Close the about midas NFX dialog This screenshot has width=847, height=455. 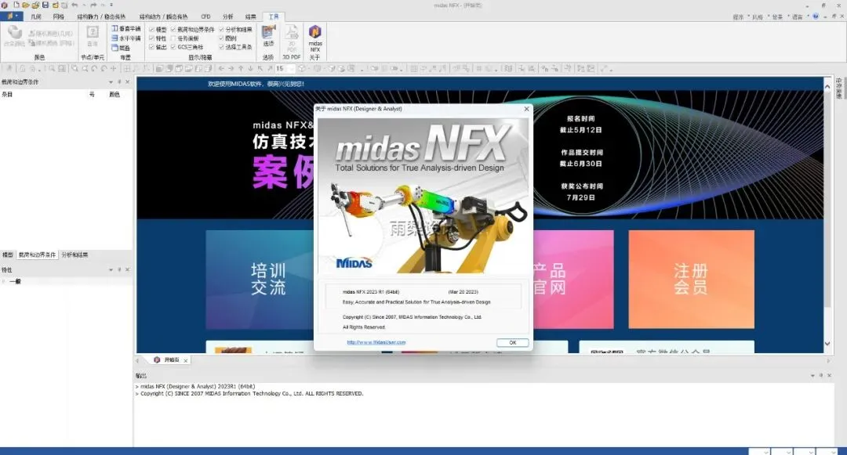pyautogui.click(x=527, y=108)
